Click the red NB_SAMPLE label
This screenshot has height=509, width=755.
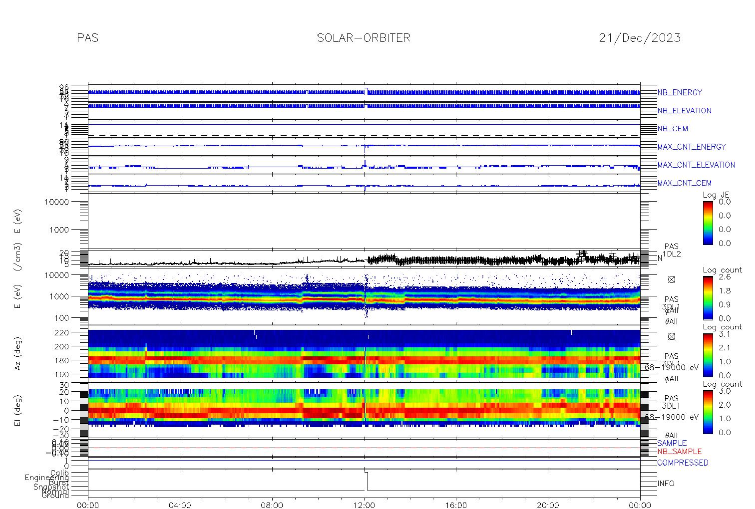click(x=679, y=452)
